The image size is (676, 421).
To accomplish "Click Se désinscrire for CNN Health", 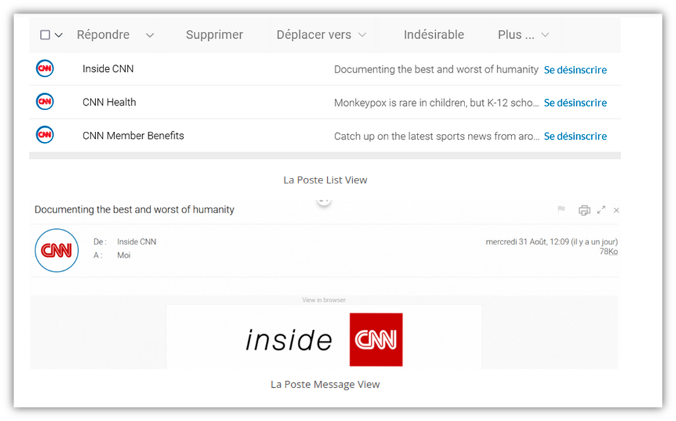I will pyautogui.click(x=575, y=103).
